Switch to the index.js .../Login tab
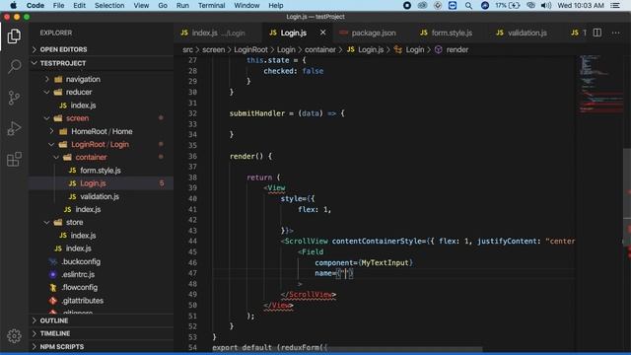Viewport: 631px width, 355px height. 218,33
